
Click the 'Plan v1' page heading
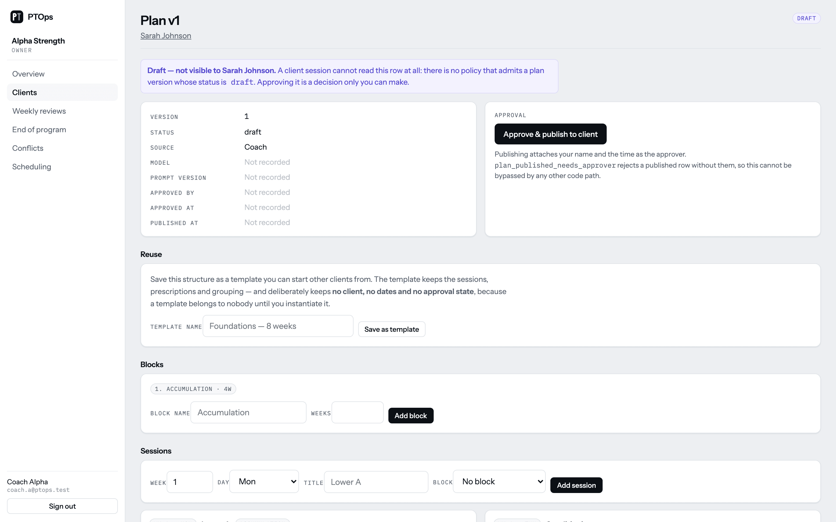point(160,20)
